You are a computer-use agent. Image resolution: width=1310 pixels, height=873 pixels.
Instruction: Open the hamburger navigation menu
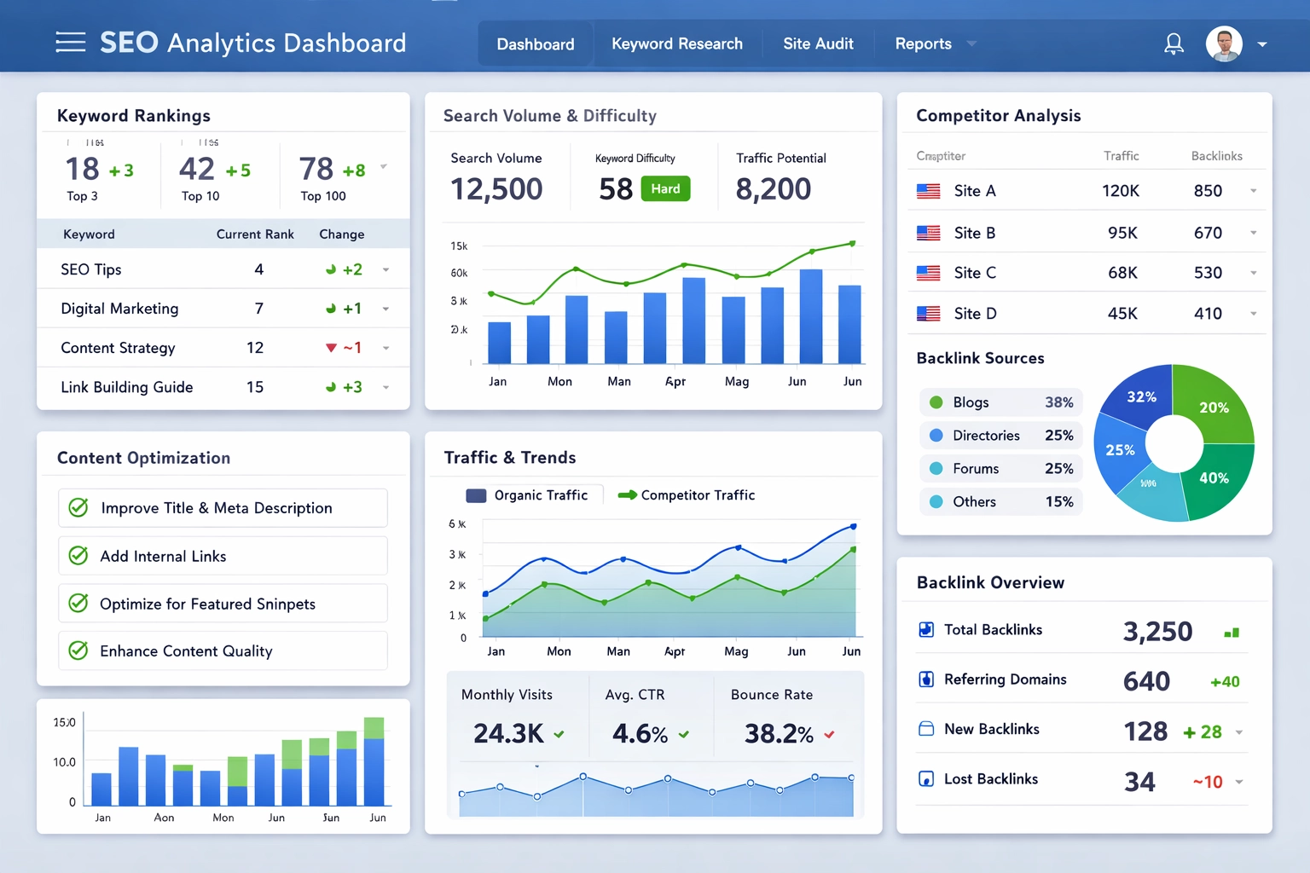(x=71, y=42)
